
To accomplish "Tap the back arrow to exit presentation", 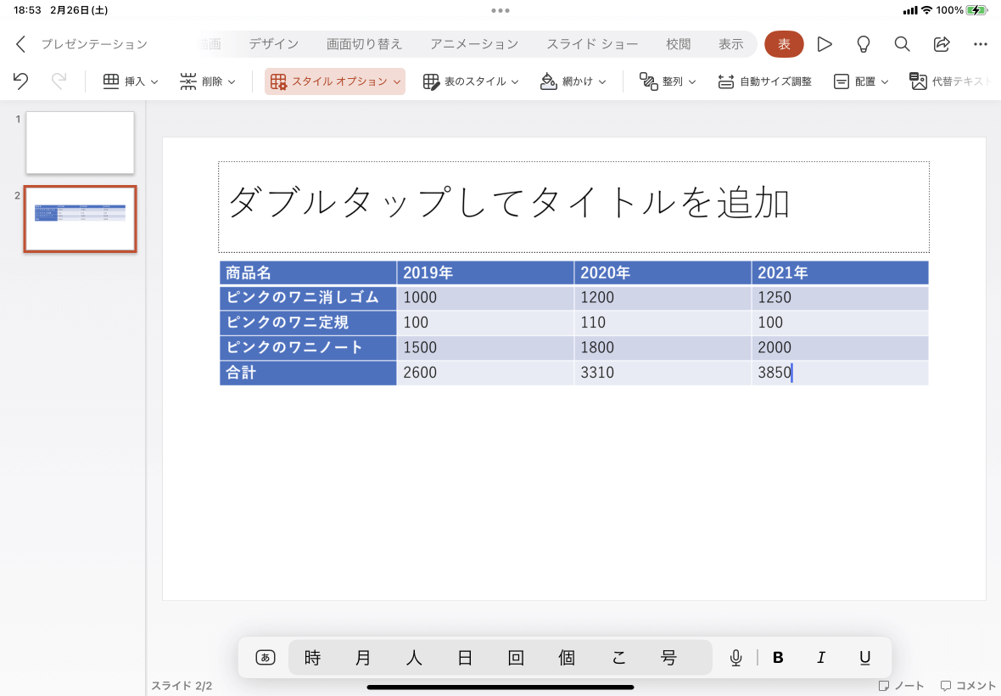I will 20,43.
